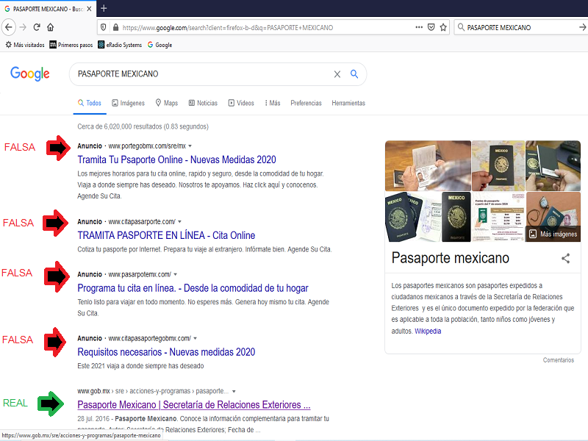Click Comentarios feedback link

pyautogui.click(x=559, y=360)
